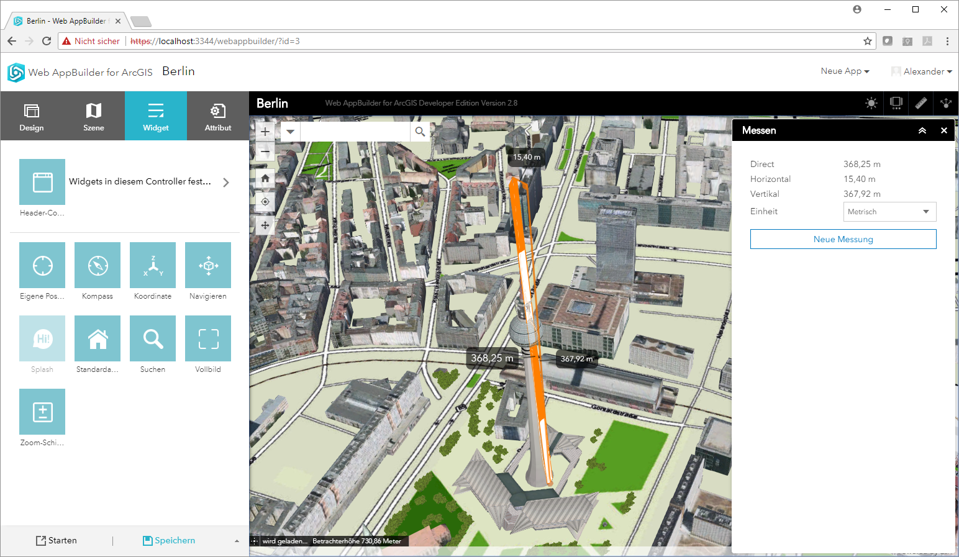
Task: Open the share widget in header
Action: click(946, 103)
